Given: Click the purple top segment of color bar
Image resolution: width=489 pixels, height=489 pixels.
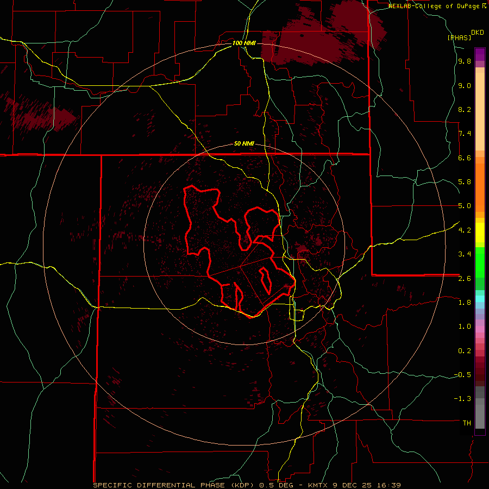Looking at the screenshot, I should [480, 54].
